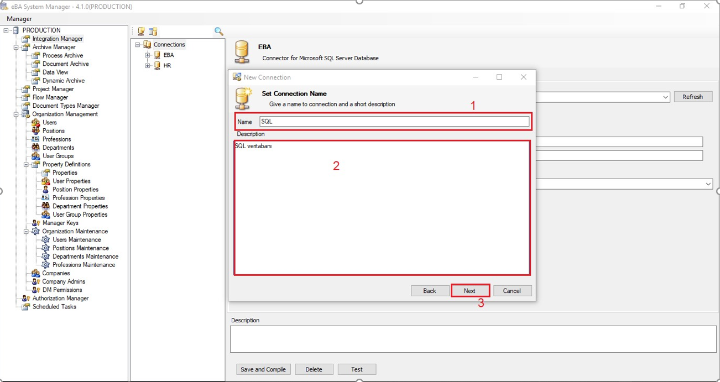
Task: Click the Professions icon
Action: [x=36, y=139]
